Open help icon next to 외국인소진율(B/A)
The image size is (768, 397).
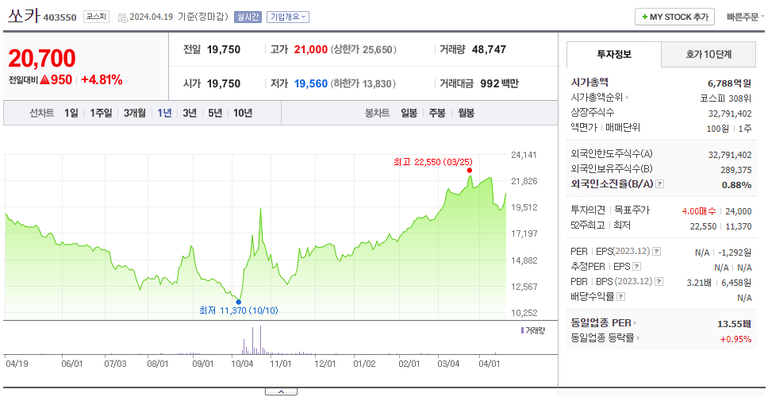660,184
